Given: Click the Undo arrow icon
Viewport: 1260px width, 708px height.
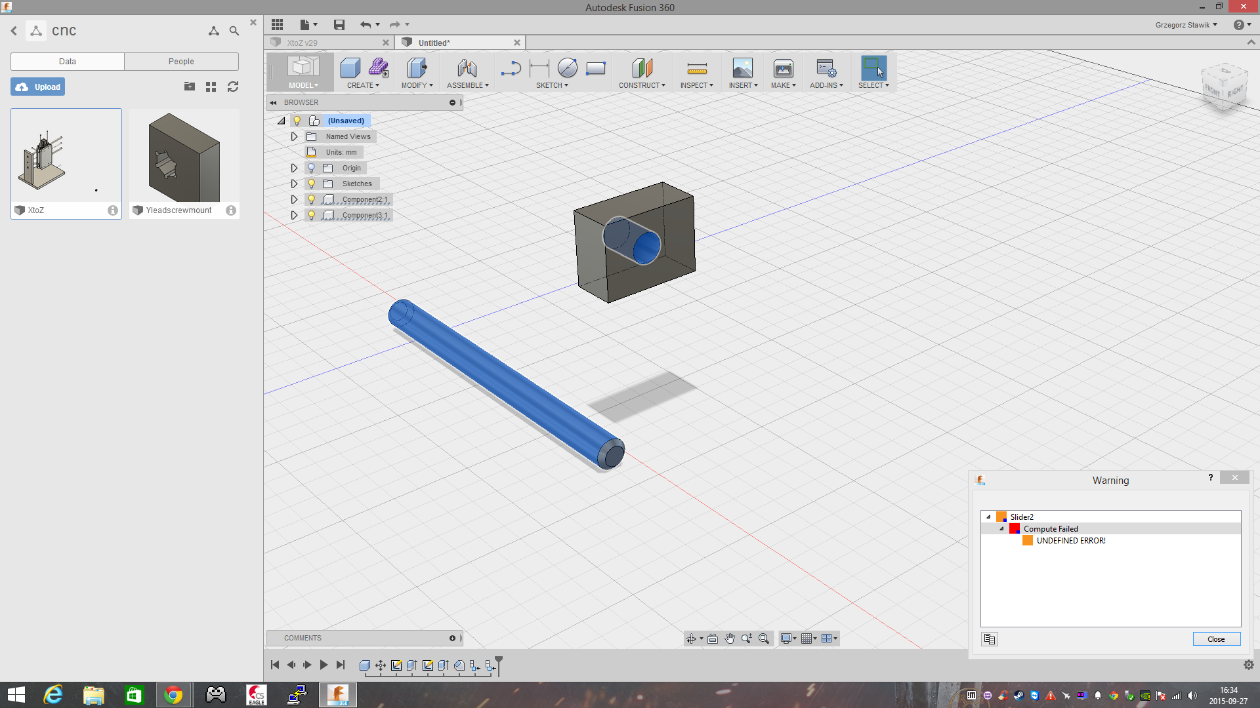Looking at the screenshot, I should [x=366, y=25].
